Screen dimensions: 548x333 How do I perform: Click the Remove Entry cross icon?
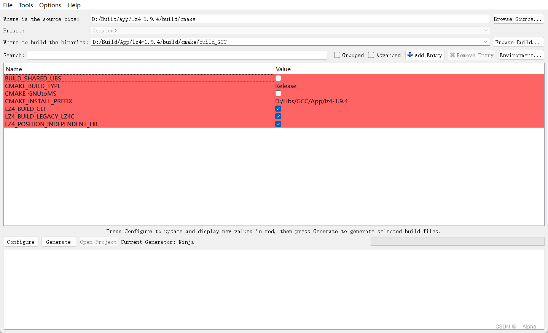[x=452, y=55]
